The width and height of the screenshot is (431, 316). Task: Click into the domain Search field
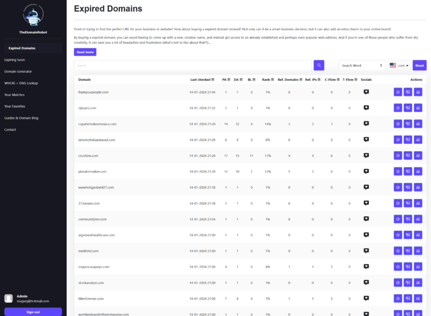[x=192, y=66]
